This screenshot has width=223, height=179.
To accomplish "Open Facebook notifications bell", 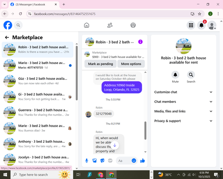I will click(x=202, y=25).
